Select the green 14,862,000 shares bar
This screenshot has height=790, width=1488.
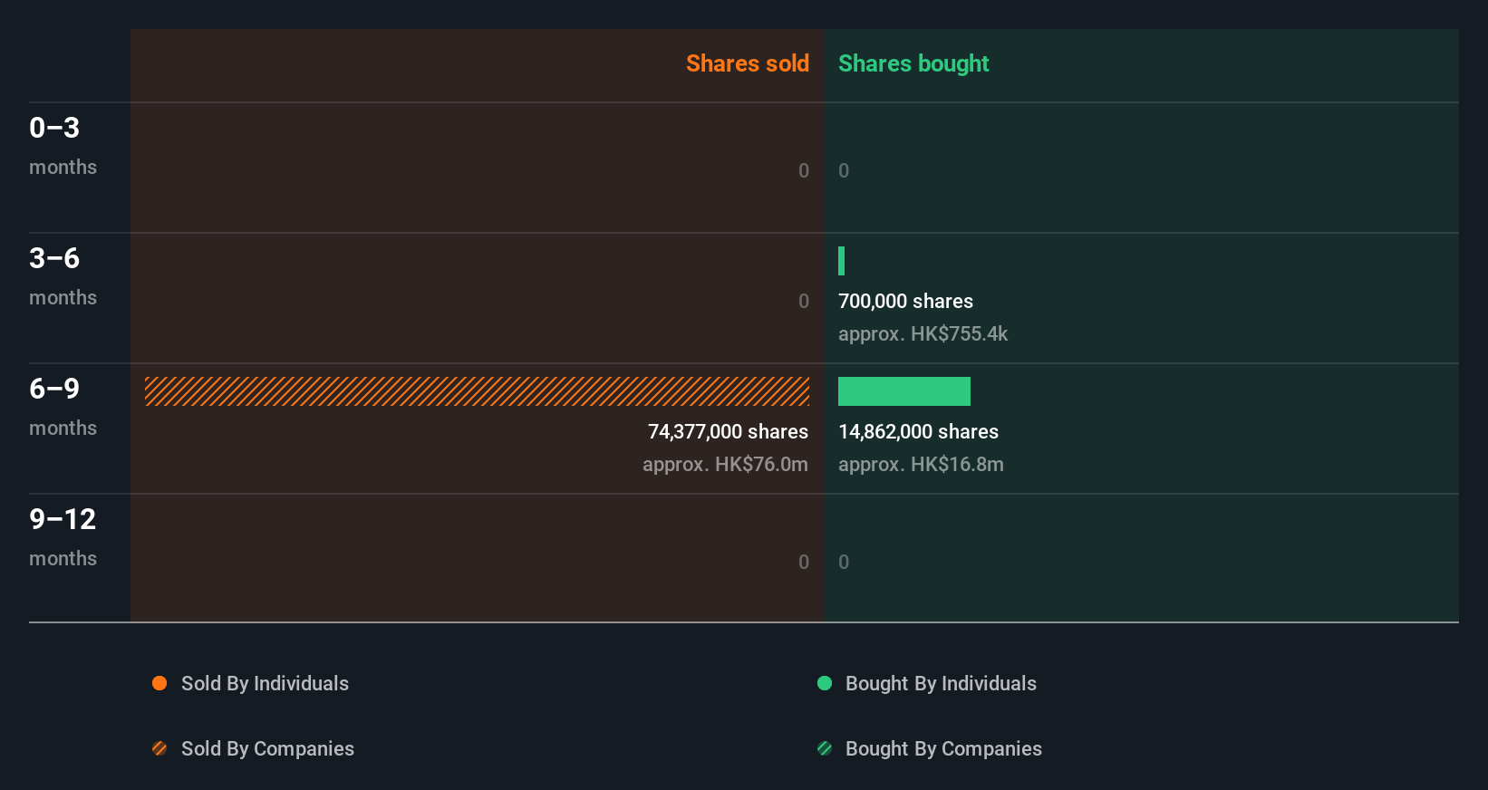[904, 391]
